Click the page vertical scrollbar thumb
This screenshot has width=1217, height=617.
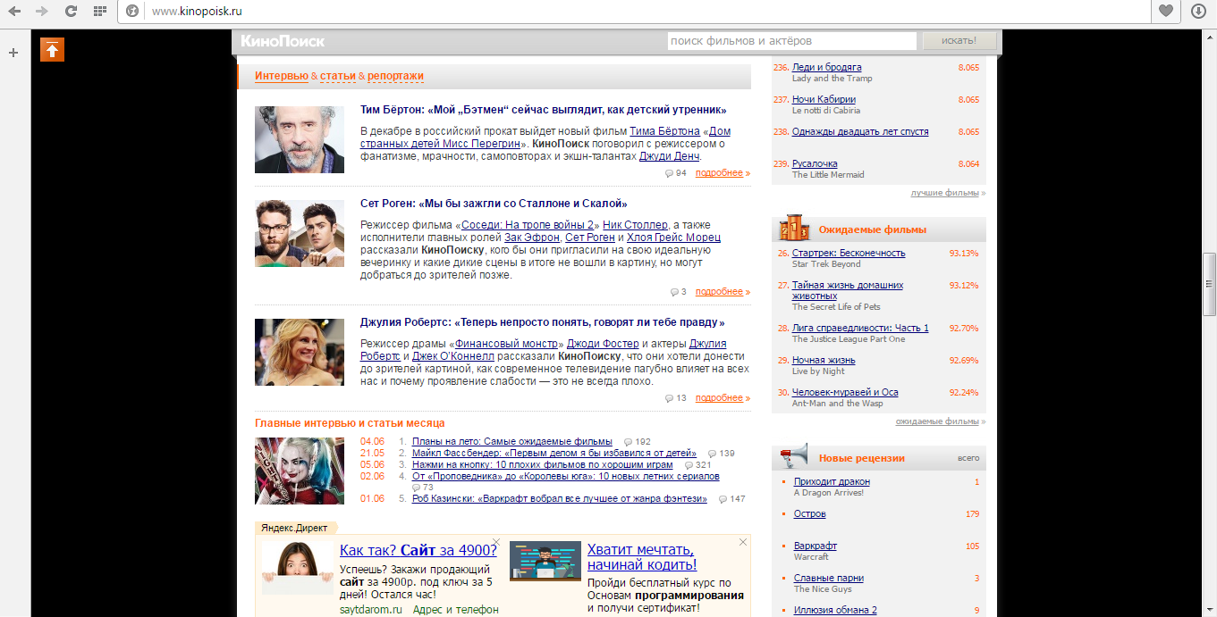1209,283
